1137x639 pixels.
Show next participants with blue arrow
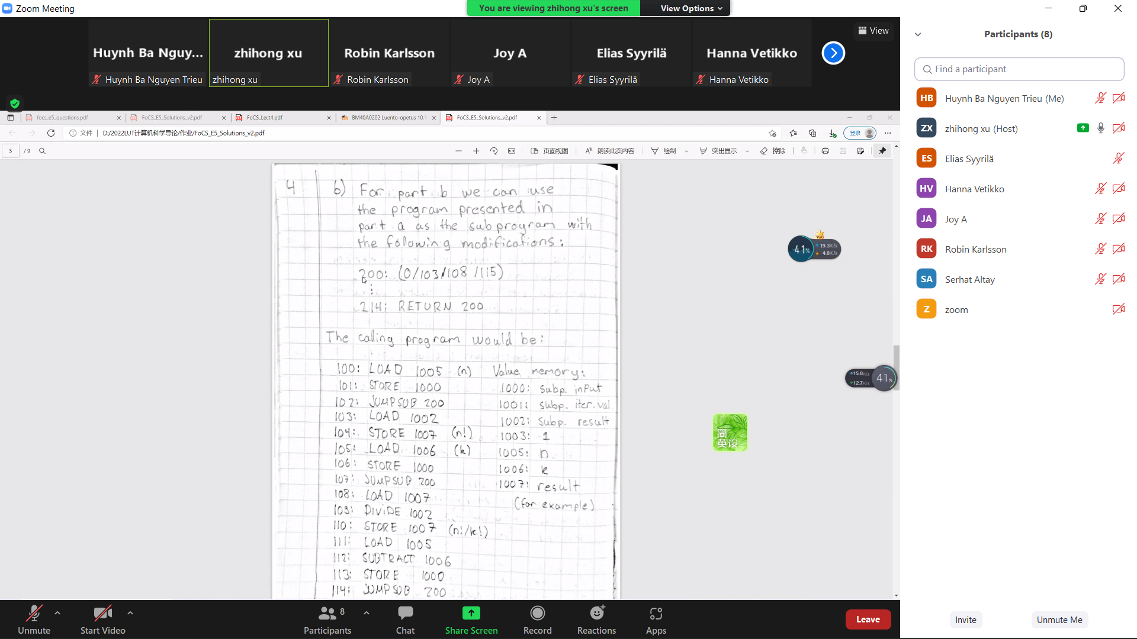[833, 53]
